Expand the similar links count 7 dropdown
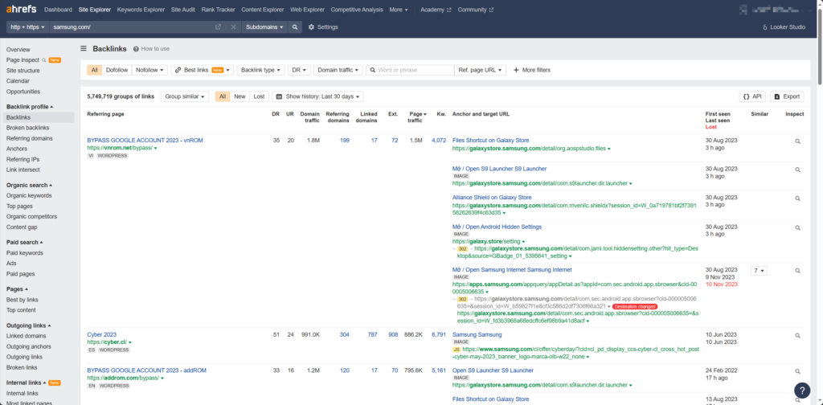Image resolution: width=823 pixels, height=405 pixels. tap(759, 271)
